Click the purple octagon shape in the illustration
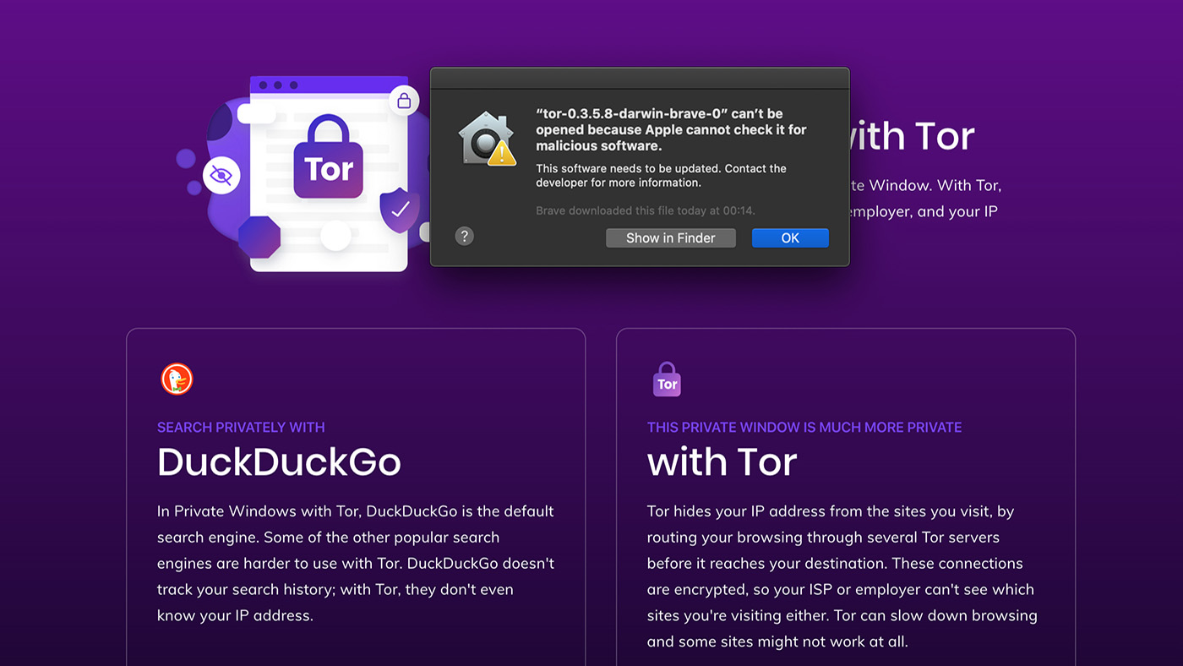Screen dimensions: 1183x666 [259, 237]
